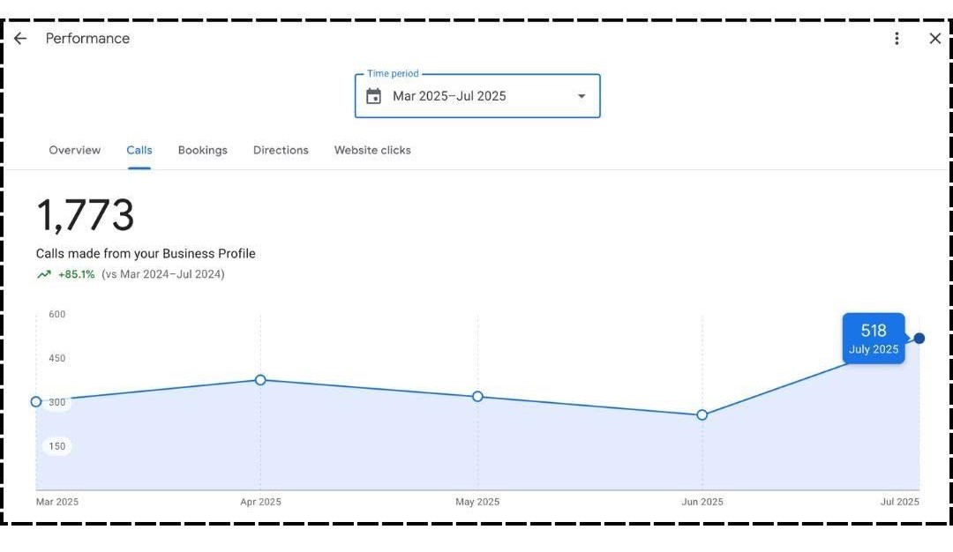Open the Bookings tab

click(203, 151)
